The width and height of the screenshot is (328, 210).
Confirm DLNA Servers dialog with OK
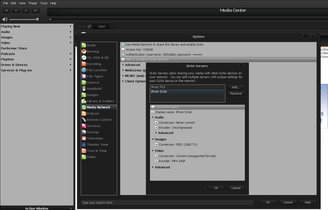click(x=216, y=188)
